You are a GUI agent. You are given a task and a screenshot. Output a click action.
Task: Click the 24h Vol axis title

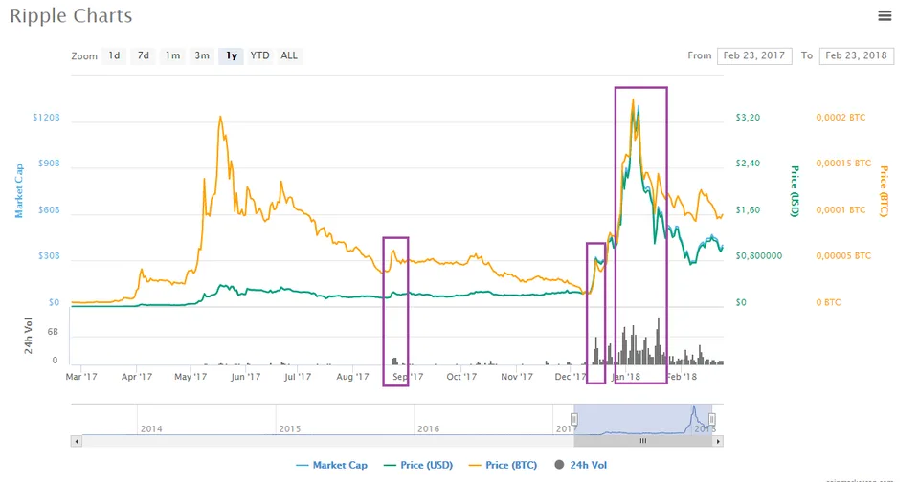pos(28,336)
